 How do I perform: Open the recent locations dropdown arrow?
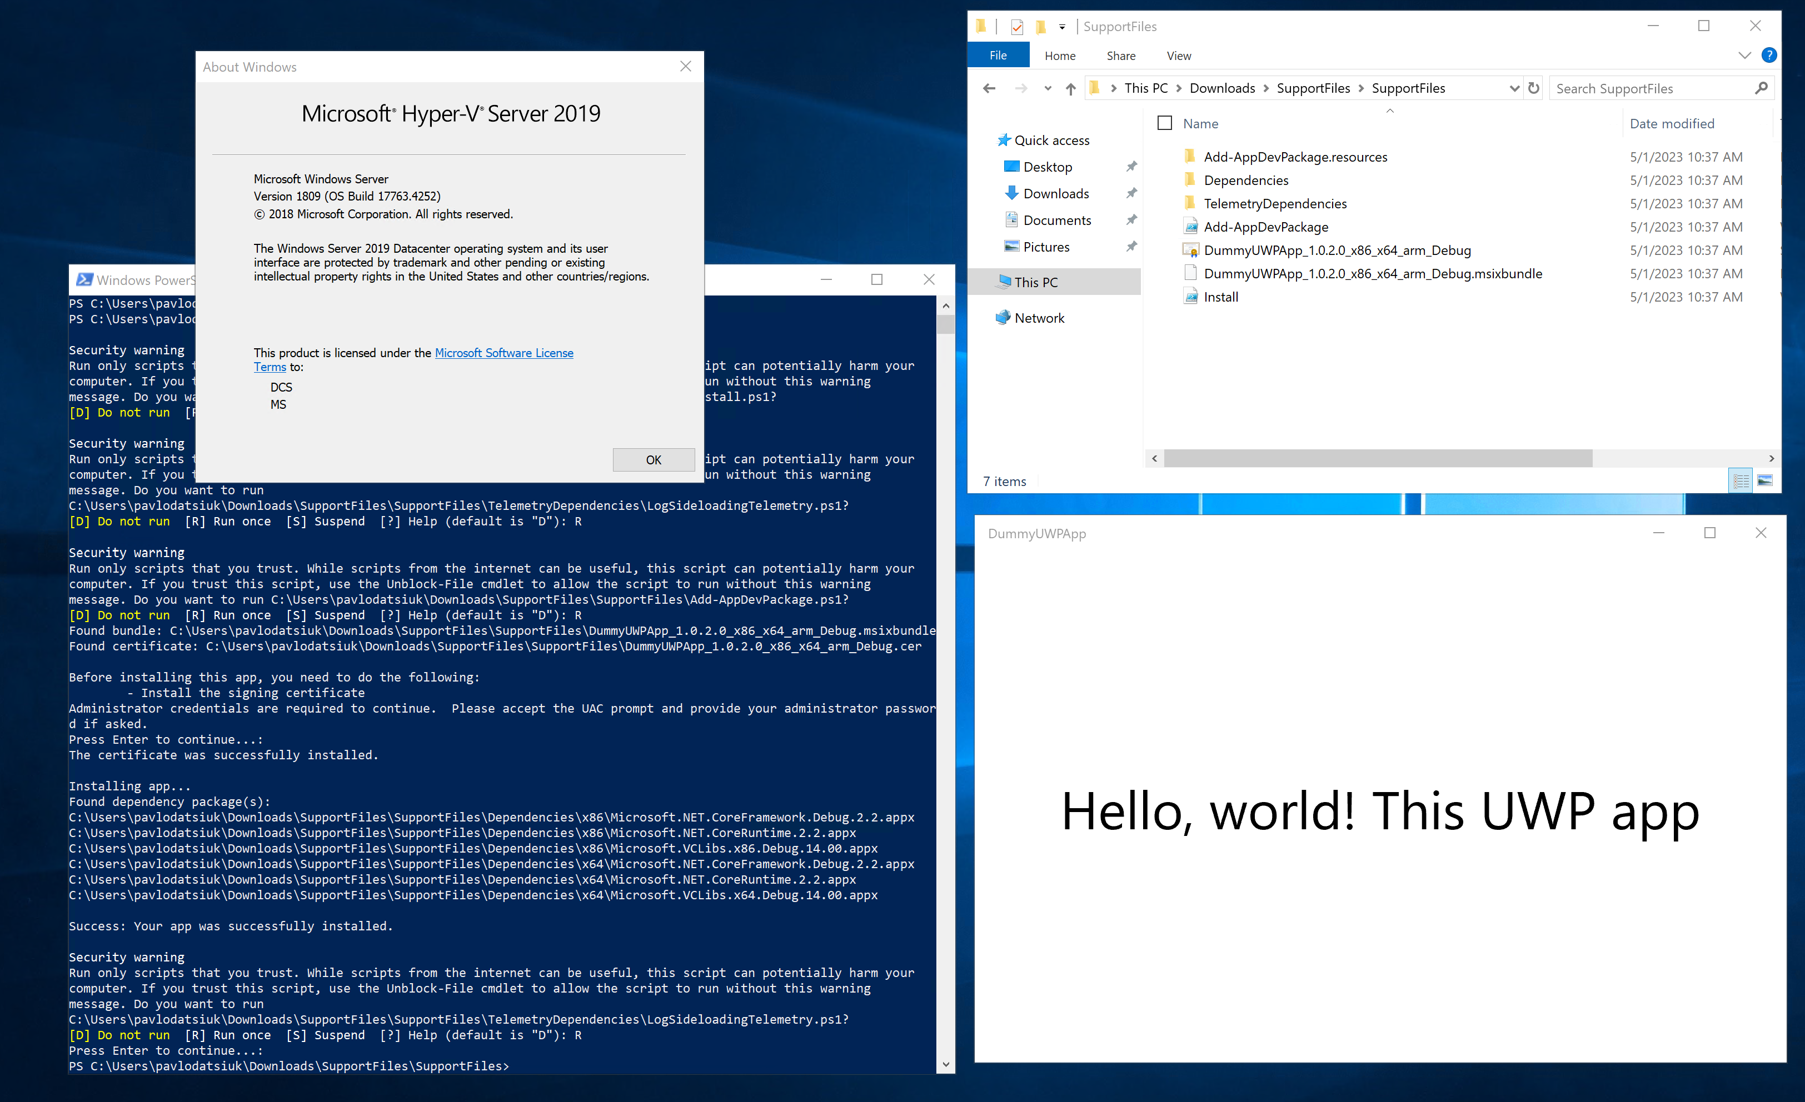[1048, 89]
